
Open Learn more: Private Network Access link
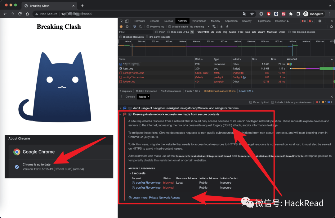pyautogui.click(x=156, y=198)
